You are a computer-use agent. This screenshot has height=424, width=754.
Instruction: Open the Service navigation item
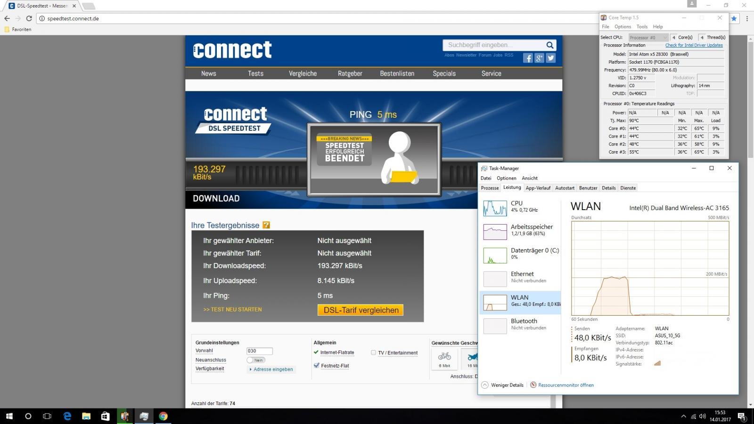(492, 73)
